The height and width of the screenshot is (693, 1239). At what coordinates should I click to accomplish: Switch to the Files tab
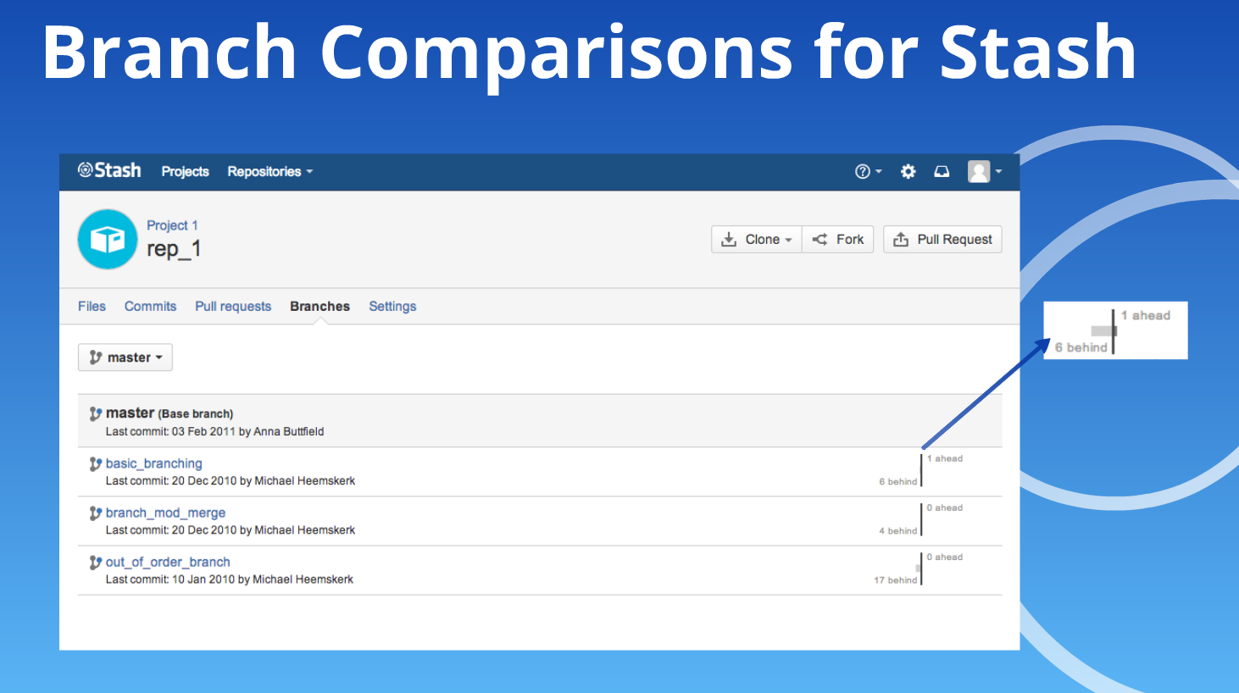tap(92, 306)
